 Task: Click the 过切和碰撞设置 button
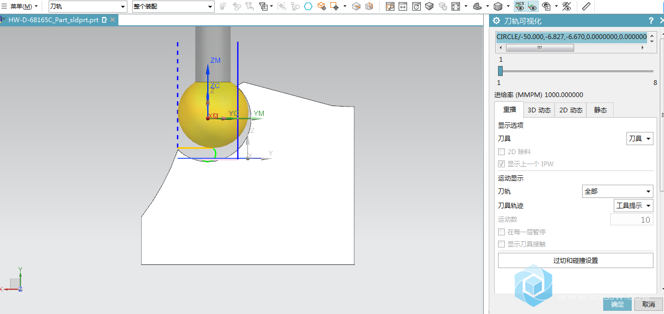point(575,261)
